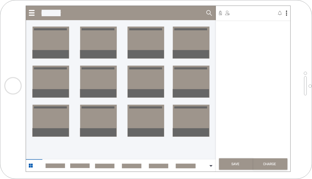Select the first placeholder category tab
The image size is (312, 179).
[55, 166]
